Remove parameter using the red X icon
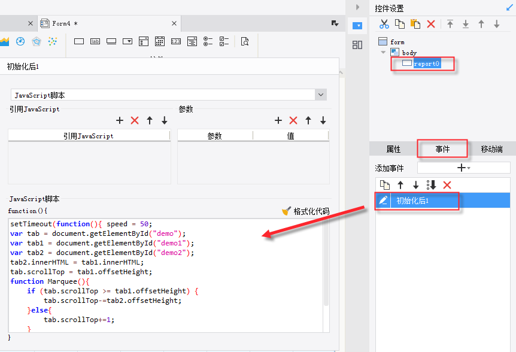The width and height of the screenshot is (516, 352). [x=293, y=120]
